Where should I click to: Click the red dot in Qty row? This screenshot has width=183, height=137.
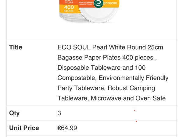click(x=135, y=110)
